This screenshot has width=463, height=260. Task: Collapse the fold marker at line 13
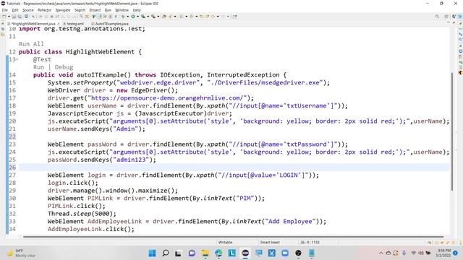coord(17,59)
